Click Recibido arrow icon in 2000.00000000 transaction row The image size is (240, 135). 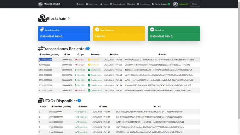coord(76,80)
